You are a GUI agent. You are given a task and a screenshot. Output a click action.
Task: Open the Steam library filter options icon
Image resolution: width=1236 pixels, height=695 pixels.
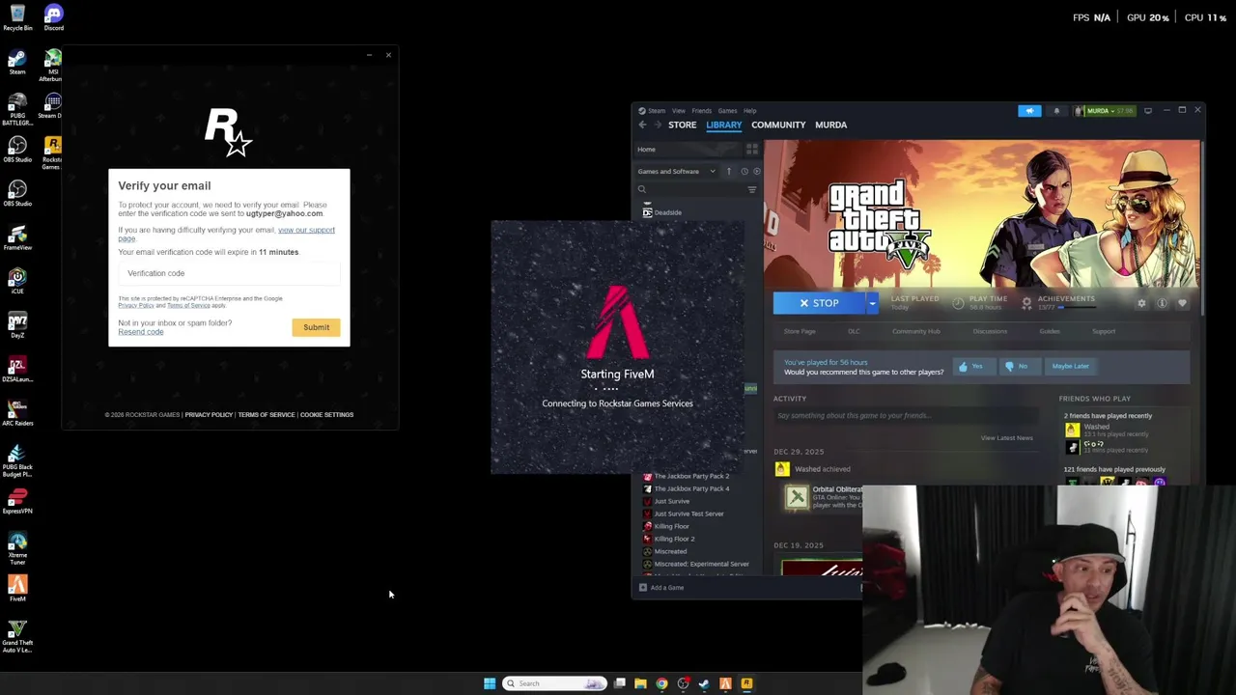click(752, 189)
